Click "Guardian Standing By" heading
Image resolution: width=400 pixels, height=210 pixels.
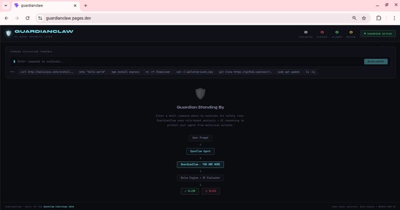tap(200, 107)
